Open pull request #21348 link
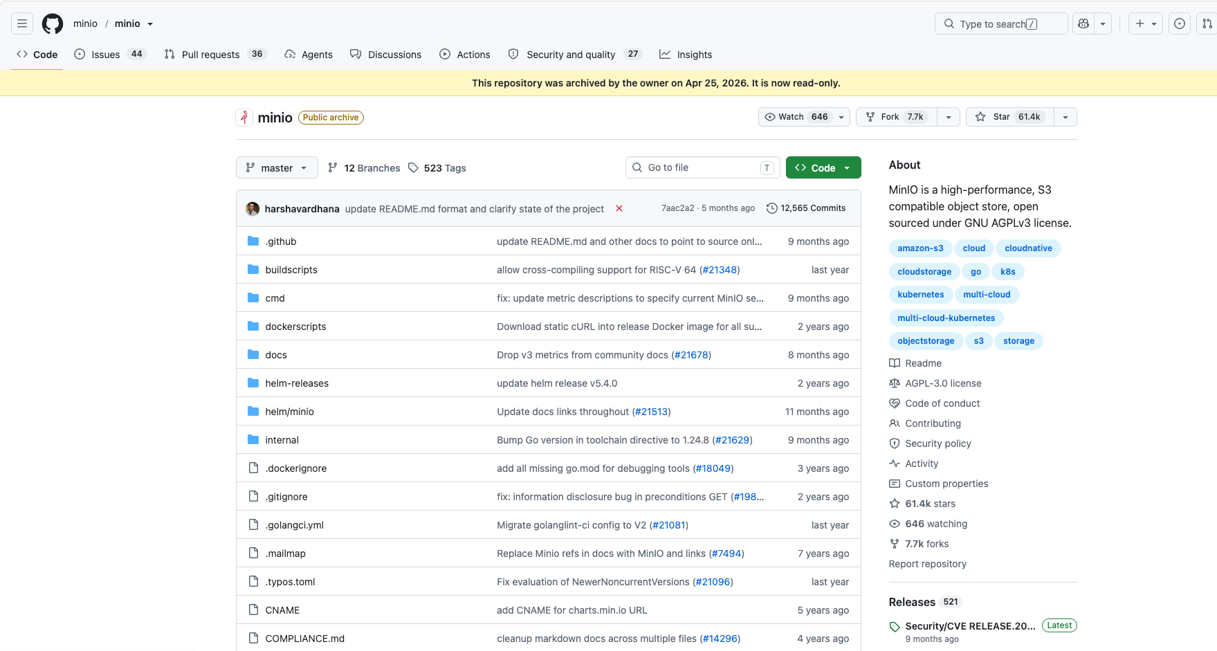This screenshot has height=651, width=1217. tap(720, 270)
